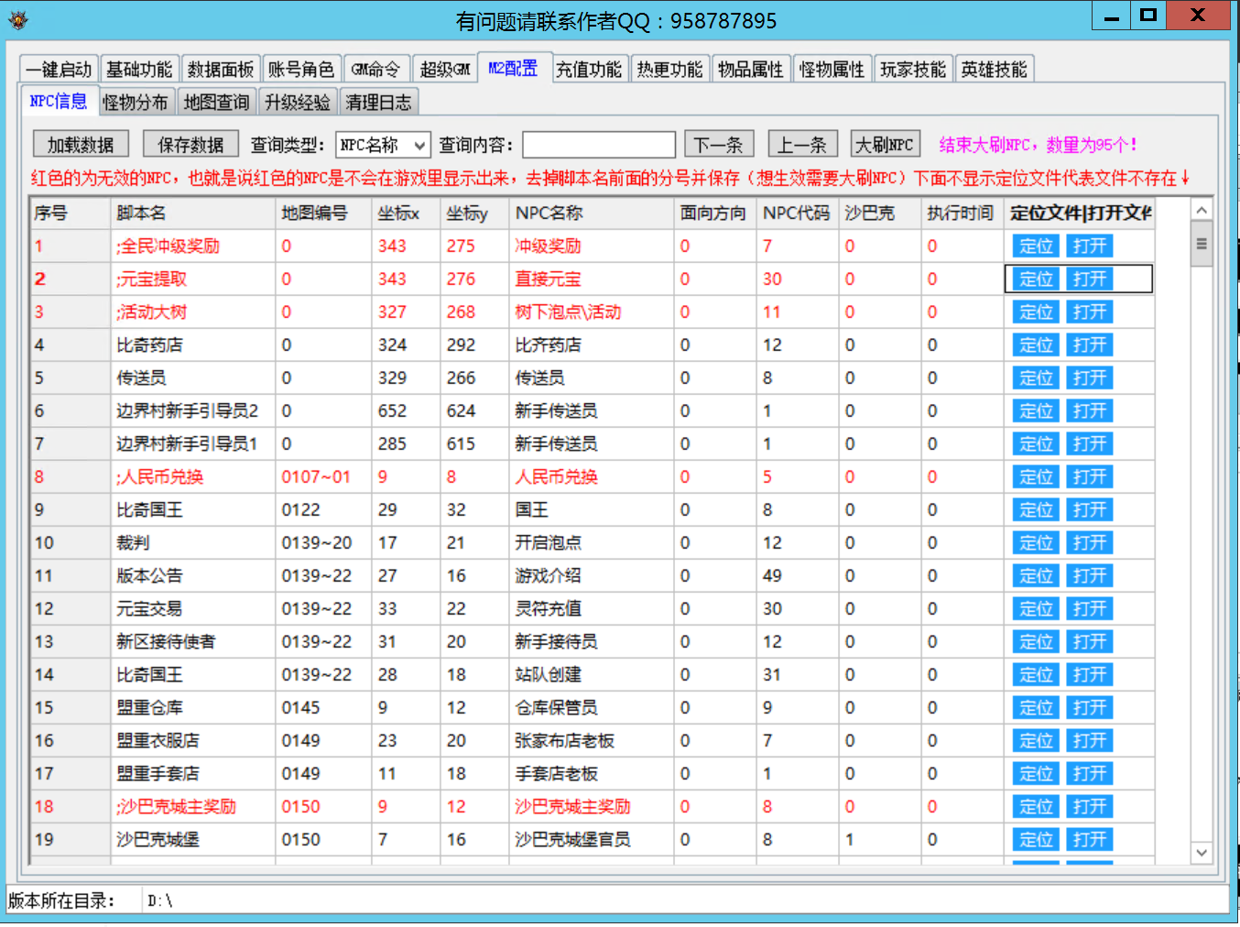This screenshot has height=927, width=1240.
Task: Switch to the GM命令 tab
Action: pos(375,70)
